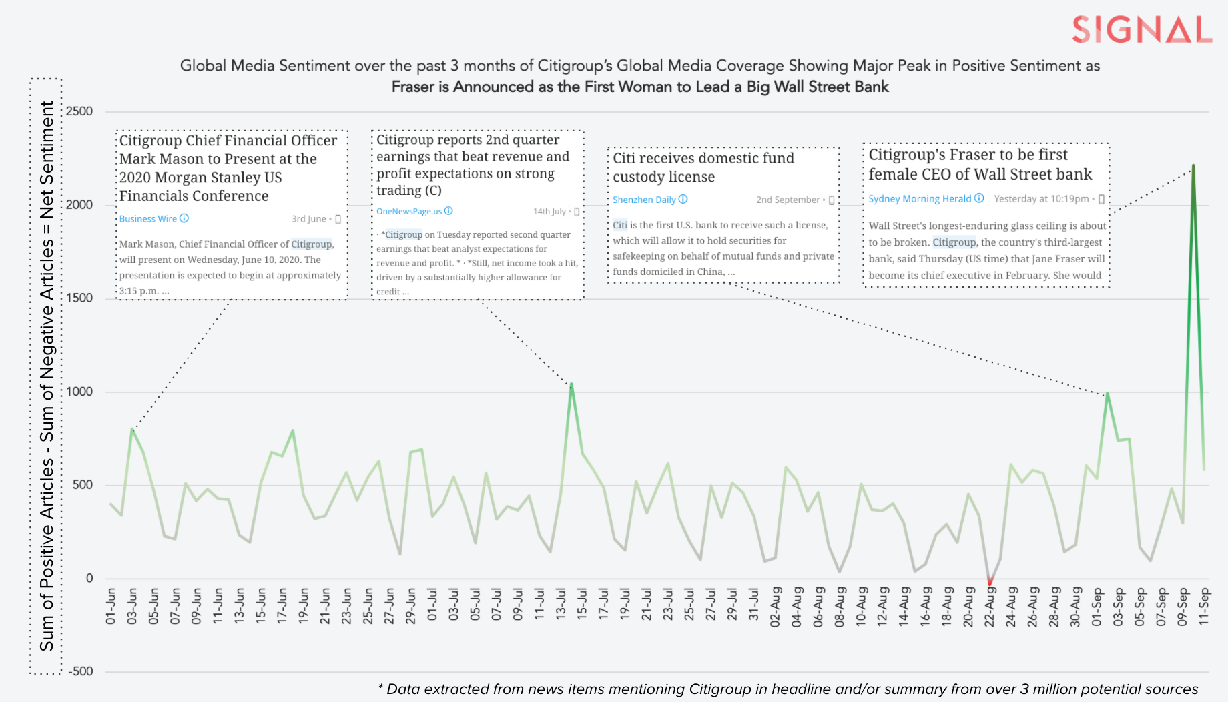
Task: Click the info icon beside Shenzhen Daily
Action: pos(683,200)
